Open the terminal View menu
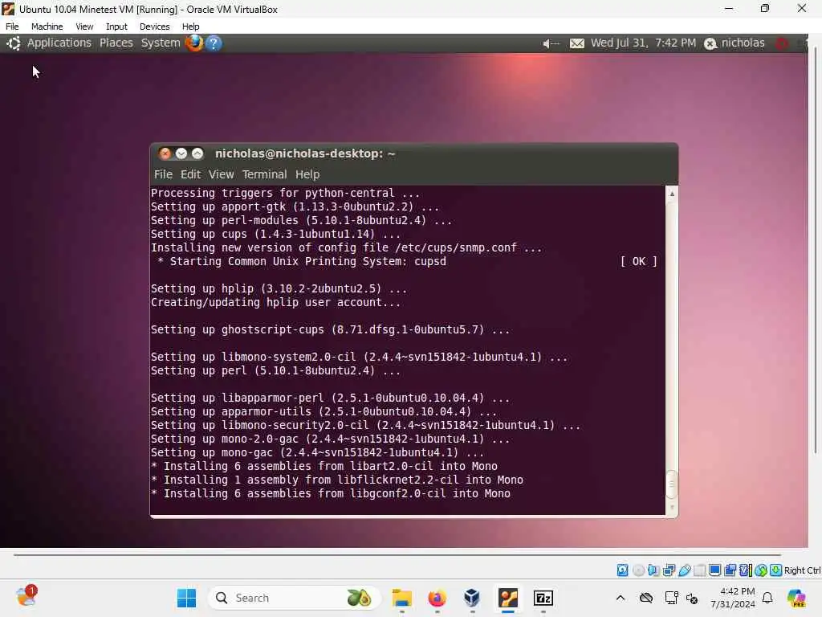822x617 pixels. click(222, 174)
